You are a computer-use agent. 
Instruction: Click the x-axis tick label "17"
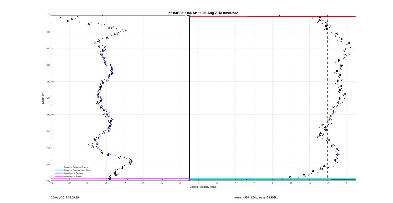(346, 183)
